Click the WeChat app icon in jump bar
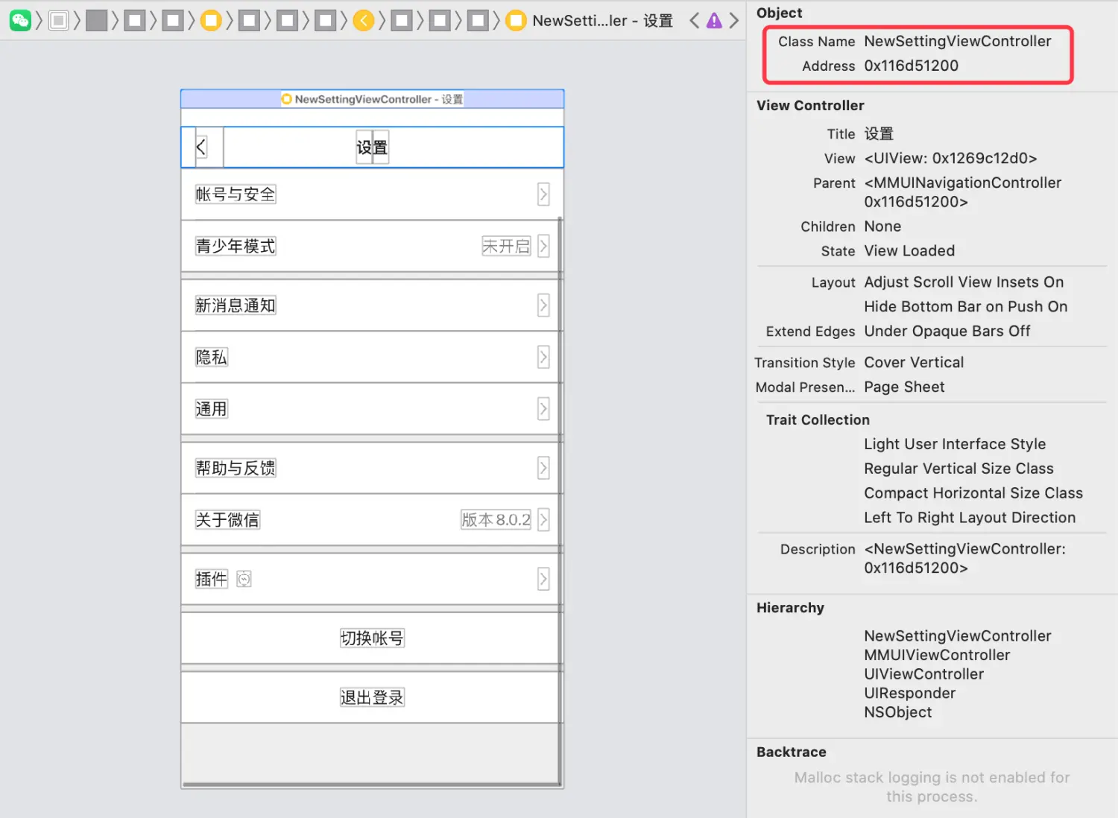Screen dimensions: 1118x818 coord(20,20)
